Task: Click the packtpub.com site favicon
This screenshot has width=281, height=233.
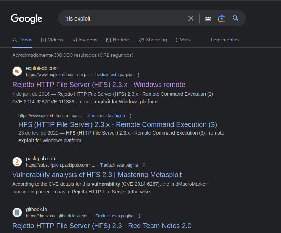Action: click(17, 162)
